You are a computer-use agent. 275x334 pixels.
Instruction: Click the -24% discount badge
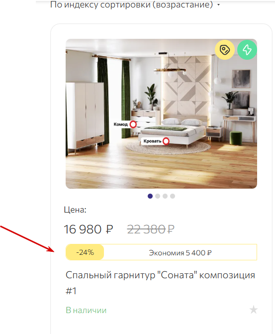pyautogui.click(x=85, y=252)
